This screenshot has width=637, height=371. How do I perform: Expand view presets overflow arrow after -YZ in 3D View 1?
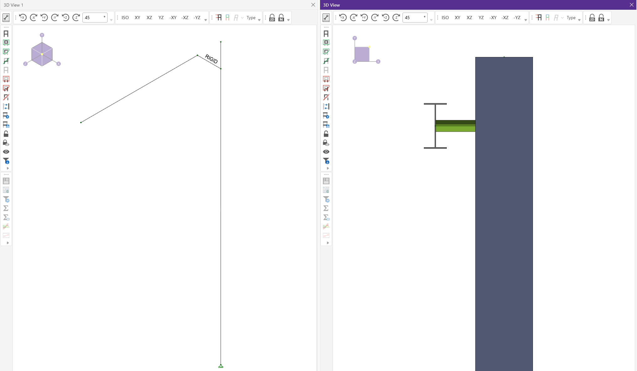pos(206,20)
